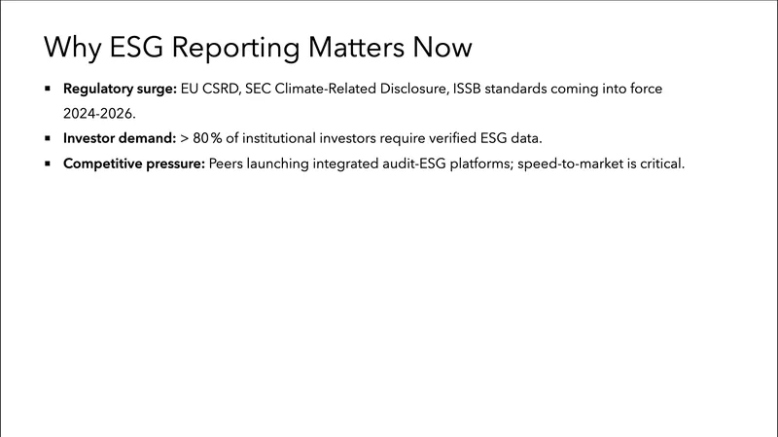Click the slide title "Why ESG Reporting Matters Now"
Viewport: 778px width, 437px height.
pos(259,48)
